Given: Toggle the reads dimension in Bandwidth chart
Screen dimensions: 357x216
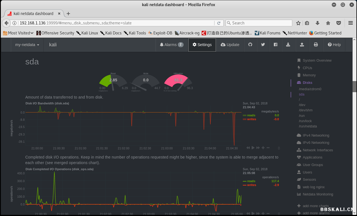Looking at the screenshot, I should (251, 115).
